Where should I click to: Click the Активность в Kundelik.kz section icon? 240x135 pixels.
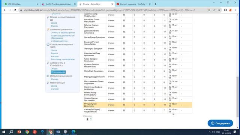point(48,63)
